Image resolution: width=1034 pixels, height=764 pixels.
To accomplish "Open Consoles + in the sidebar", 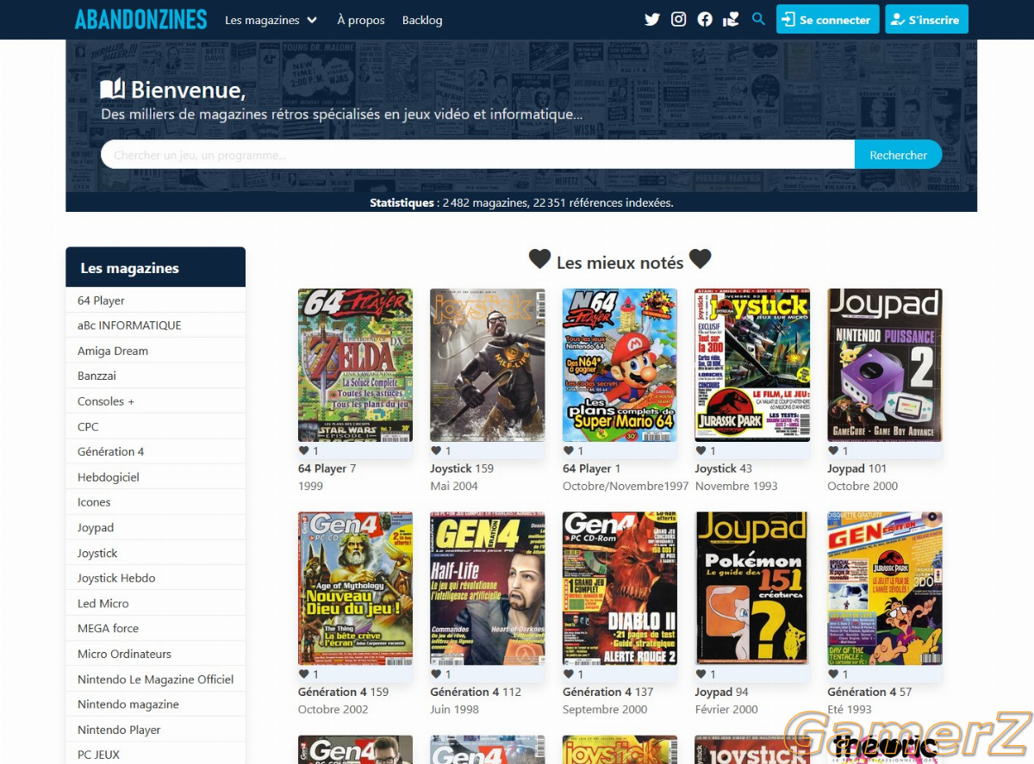I will tap(155, 401).
